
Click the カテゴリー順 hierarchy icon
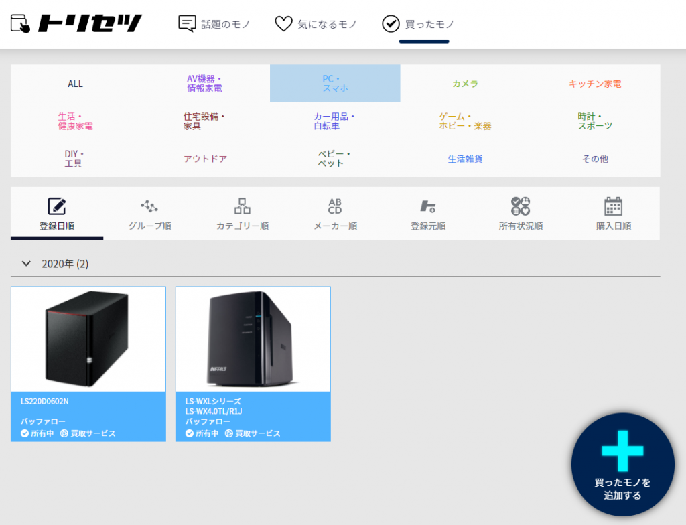tap(243, 206)
